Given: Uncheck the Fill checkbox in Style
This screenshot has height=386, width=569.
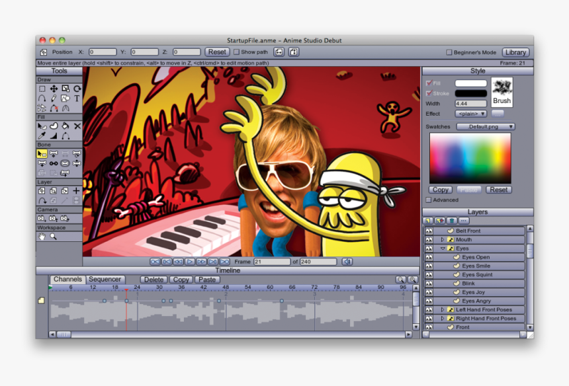Looking at the screenshot, I should point(429,83).
